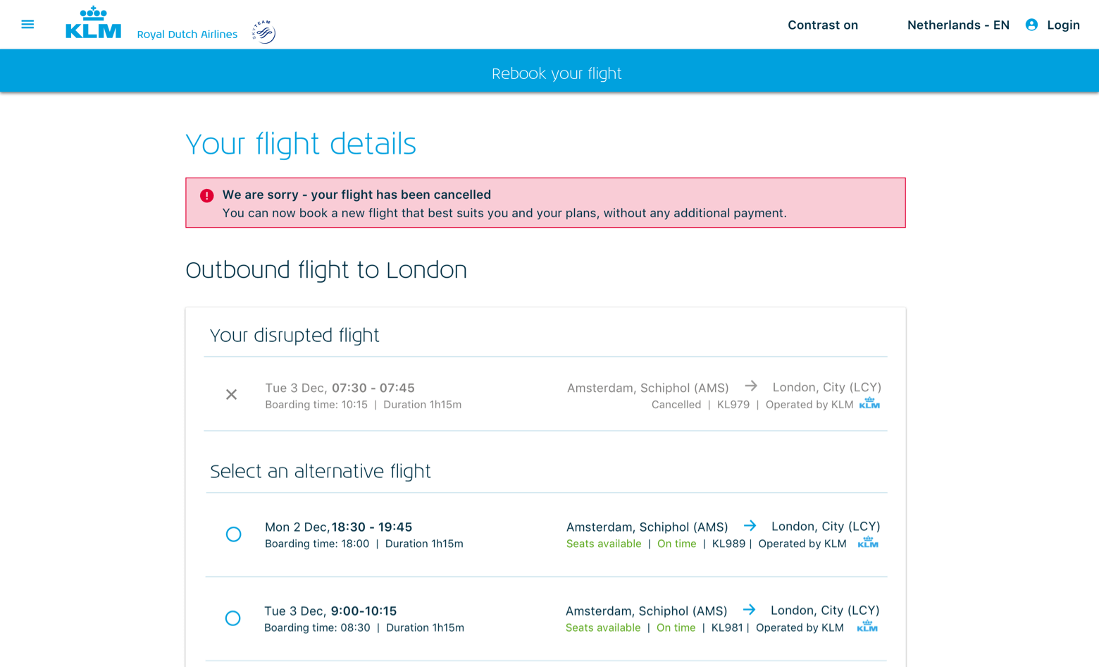Image resolution: width=1099 pixels, height=667 pixels.
Task: Click the SkyTeam logo icon
Action: pos(264,32)
